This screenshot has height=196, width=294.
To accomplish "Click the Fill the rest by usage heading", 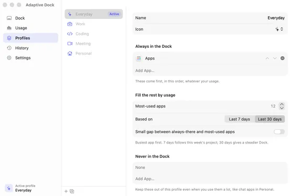I will pyautogui.click(x=155, y=95).
